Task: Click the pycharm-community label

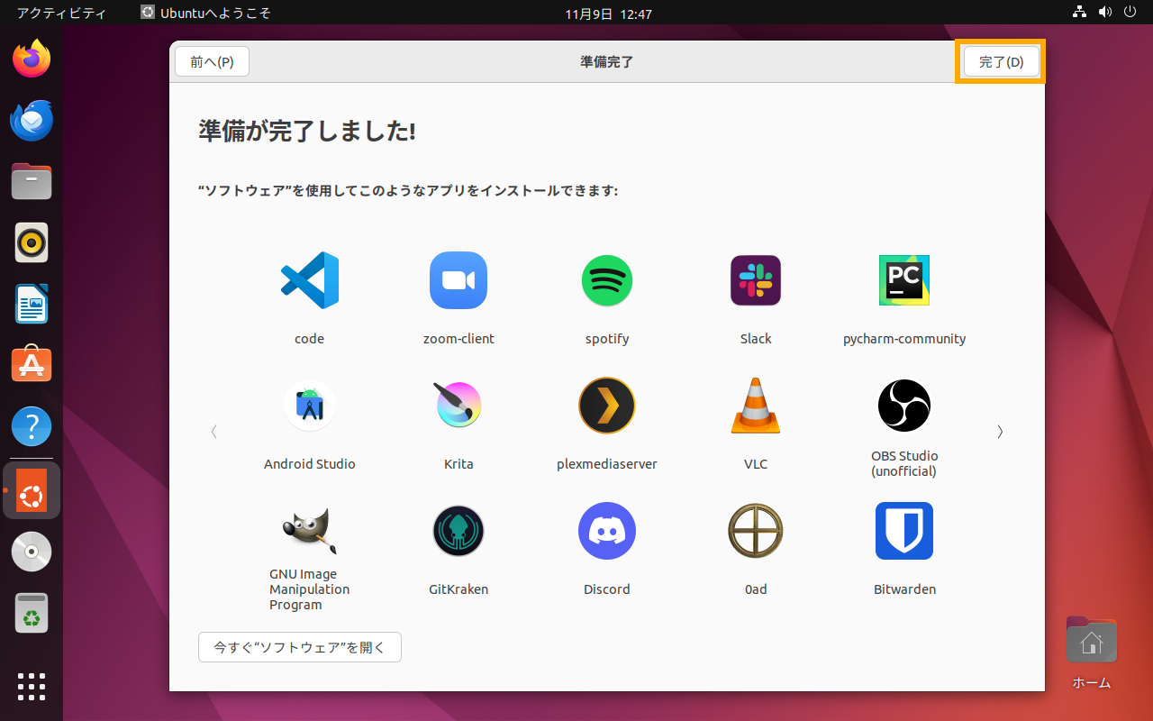Action: point(904,339)
